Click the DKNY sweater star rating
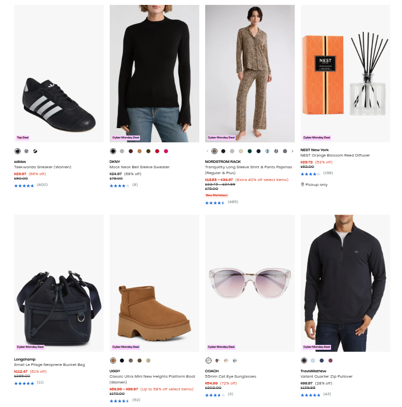 tap(119, 185)
